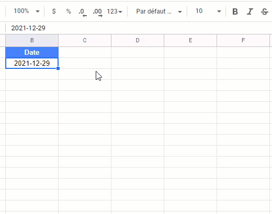Select cell containing 2021-12-29
The width and height of the screenshot is (272, 214).
(32, 63)
